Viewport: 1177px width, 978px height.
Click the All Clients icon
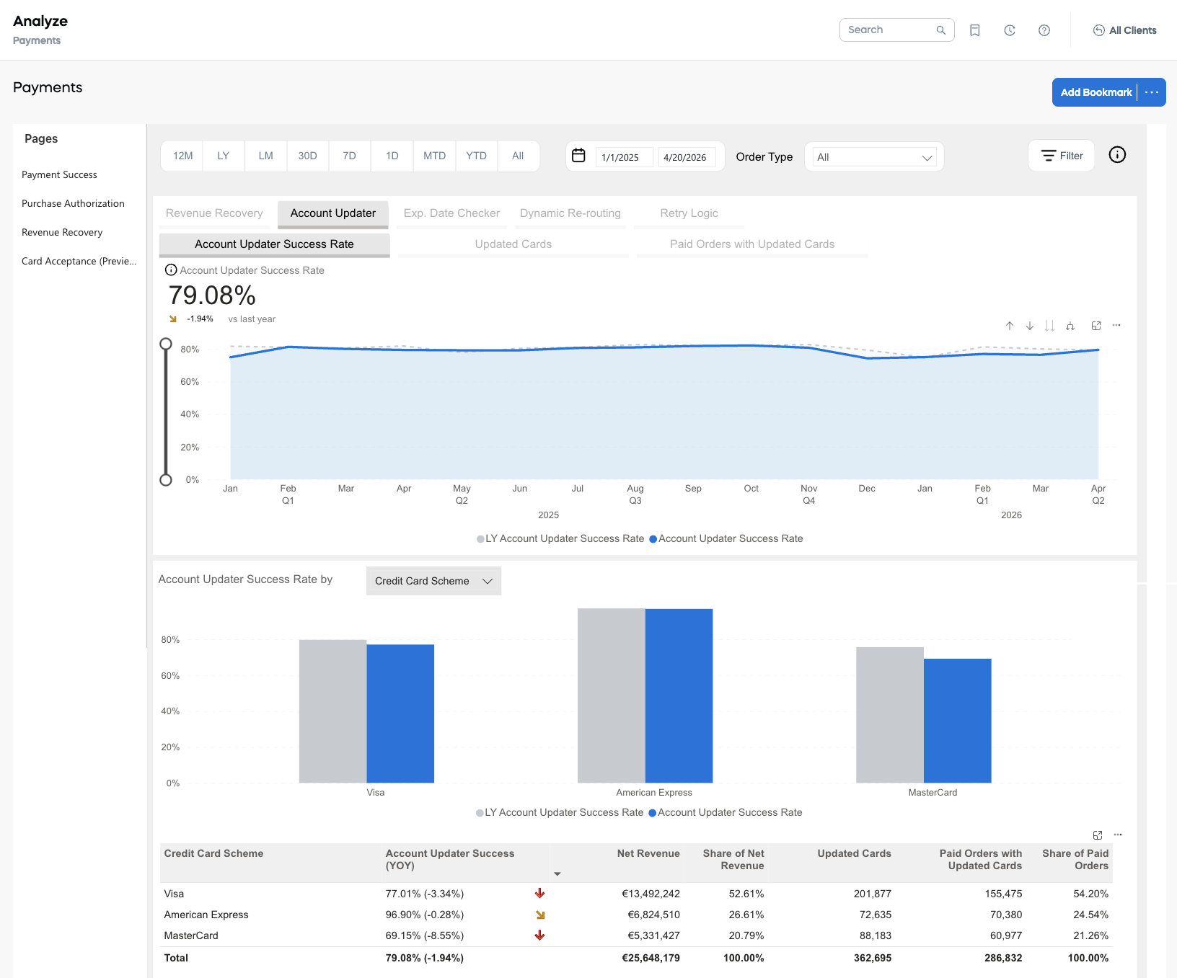click(1099, 30)
